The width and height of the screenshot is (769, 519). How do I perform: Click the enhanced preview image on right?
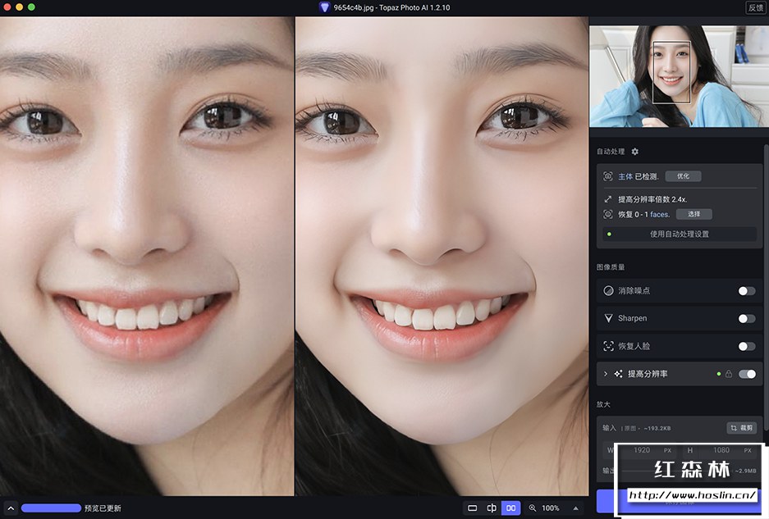(442, 257)
